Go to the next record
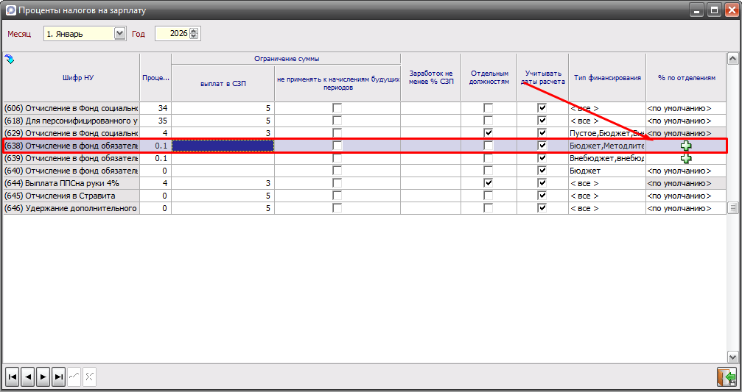This screenshot has width=742, height=392. click(x=43, y=377)
